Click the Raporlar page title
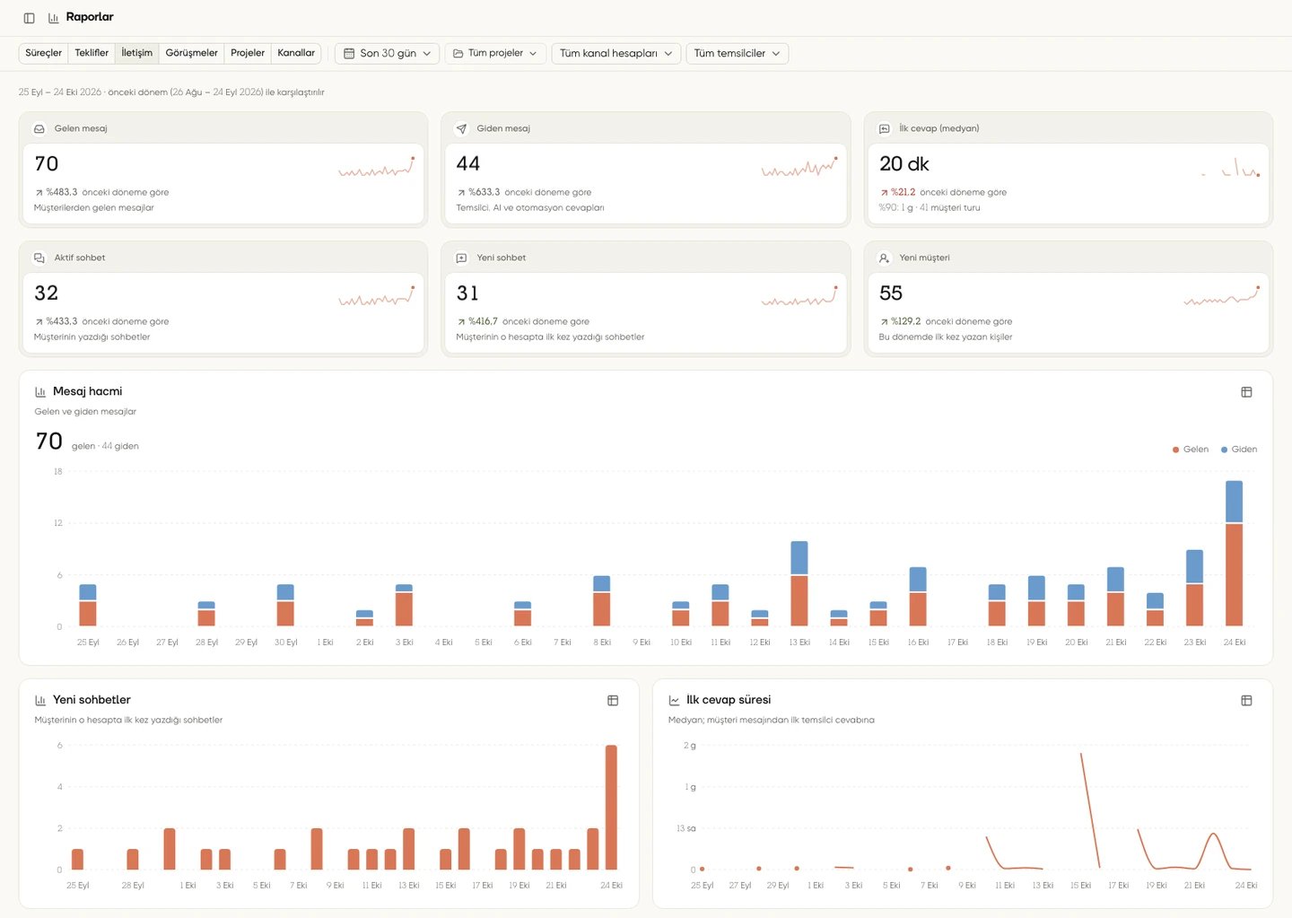This screenshot has height=918, width=1292. point(90,17)
